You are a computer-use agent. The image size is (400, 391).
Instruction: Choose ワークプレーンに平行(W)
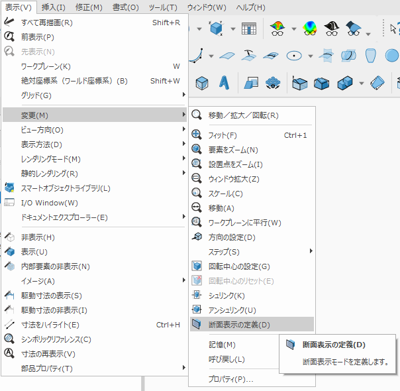[x=252, y=222]
